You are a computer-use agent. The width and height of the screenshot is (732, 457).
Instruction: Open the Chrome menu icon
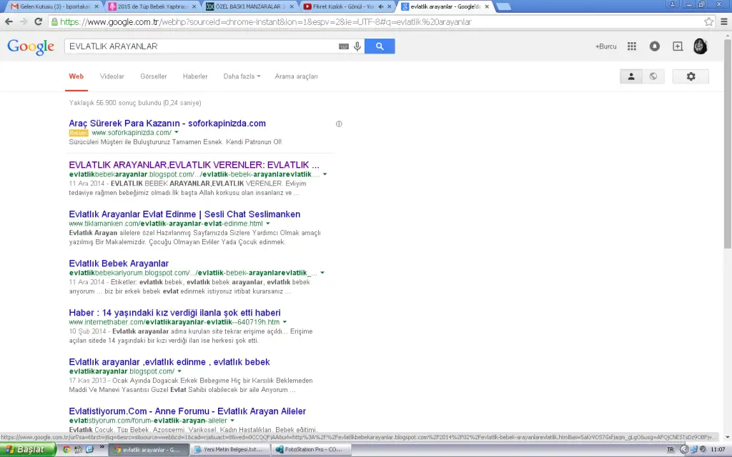[x=723, y=21]
